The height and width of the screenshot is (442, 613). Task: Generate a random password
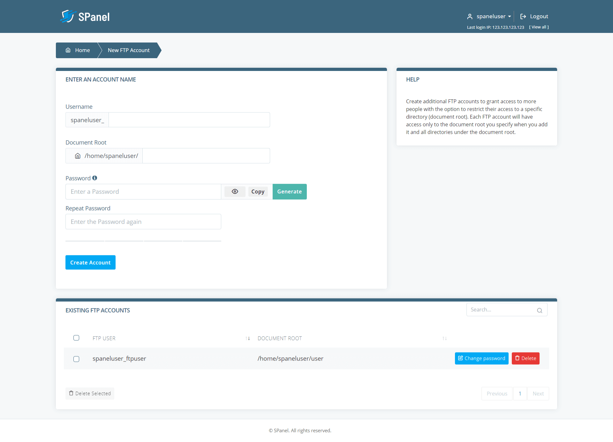[x=290, y=192]
